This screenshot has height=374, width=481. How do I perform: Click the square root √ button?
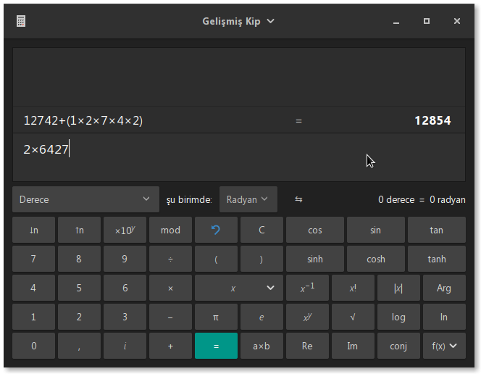[x=353, y=317]
